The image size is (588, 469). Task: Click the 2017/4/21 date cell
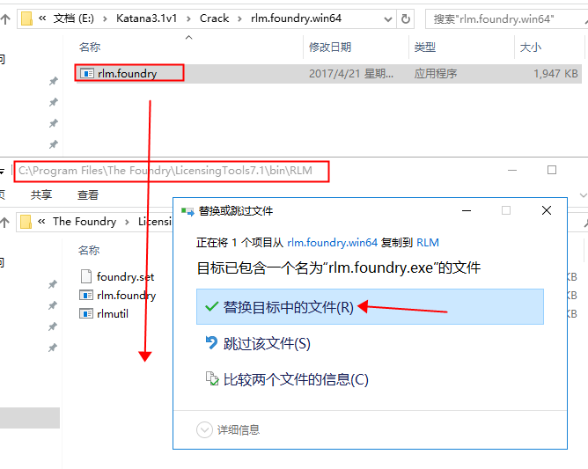[351, 74]
